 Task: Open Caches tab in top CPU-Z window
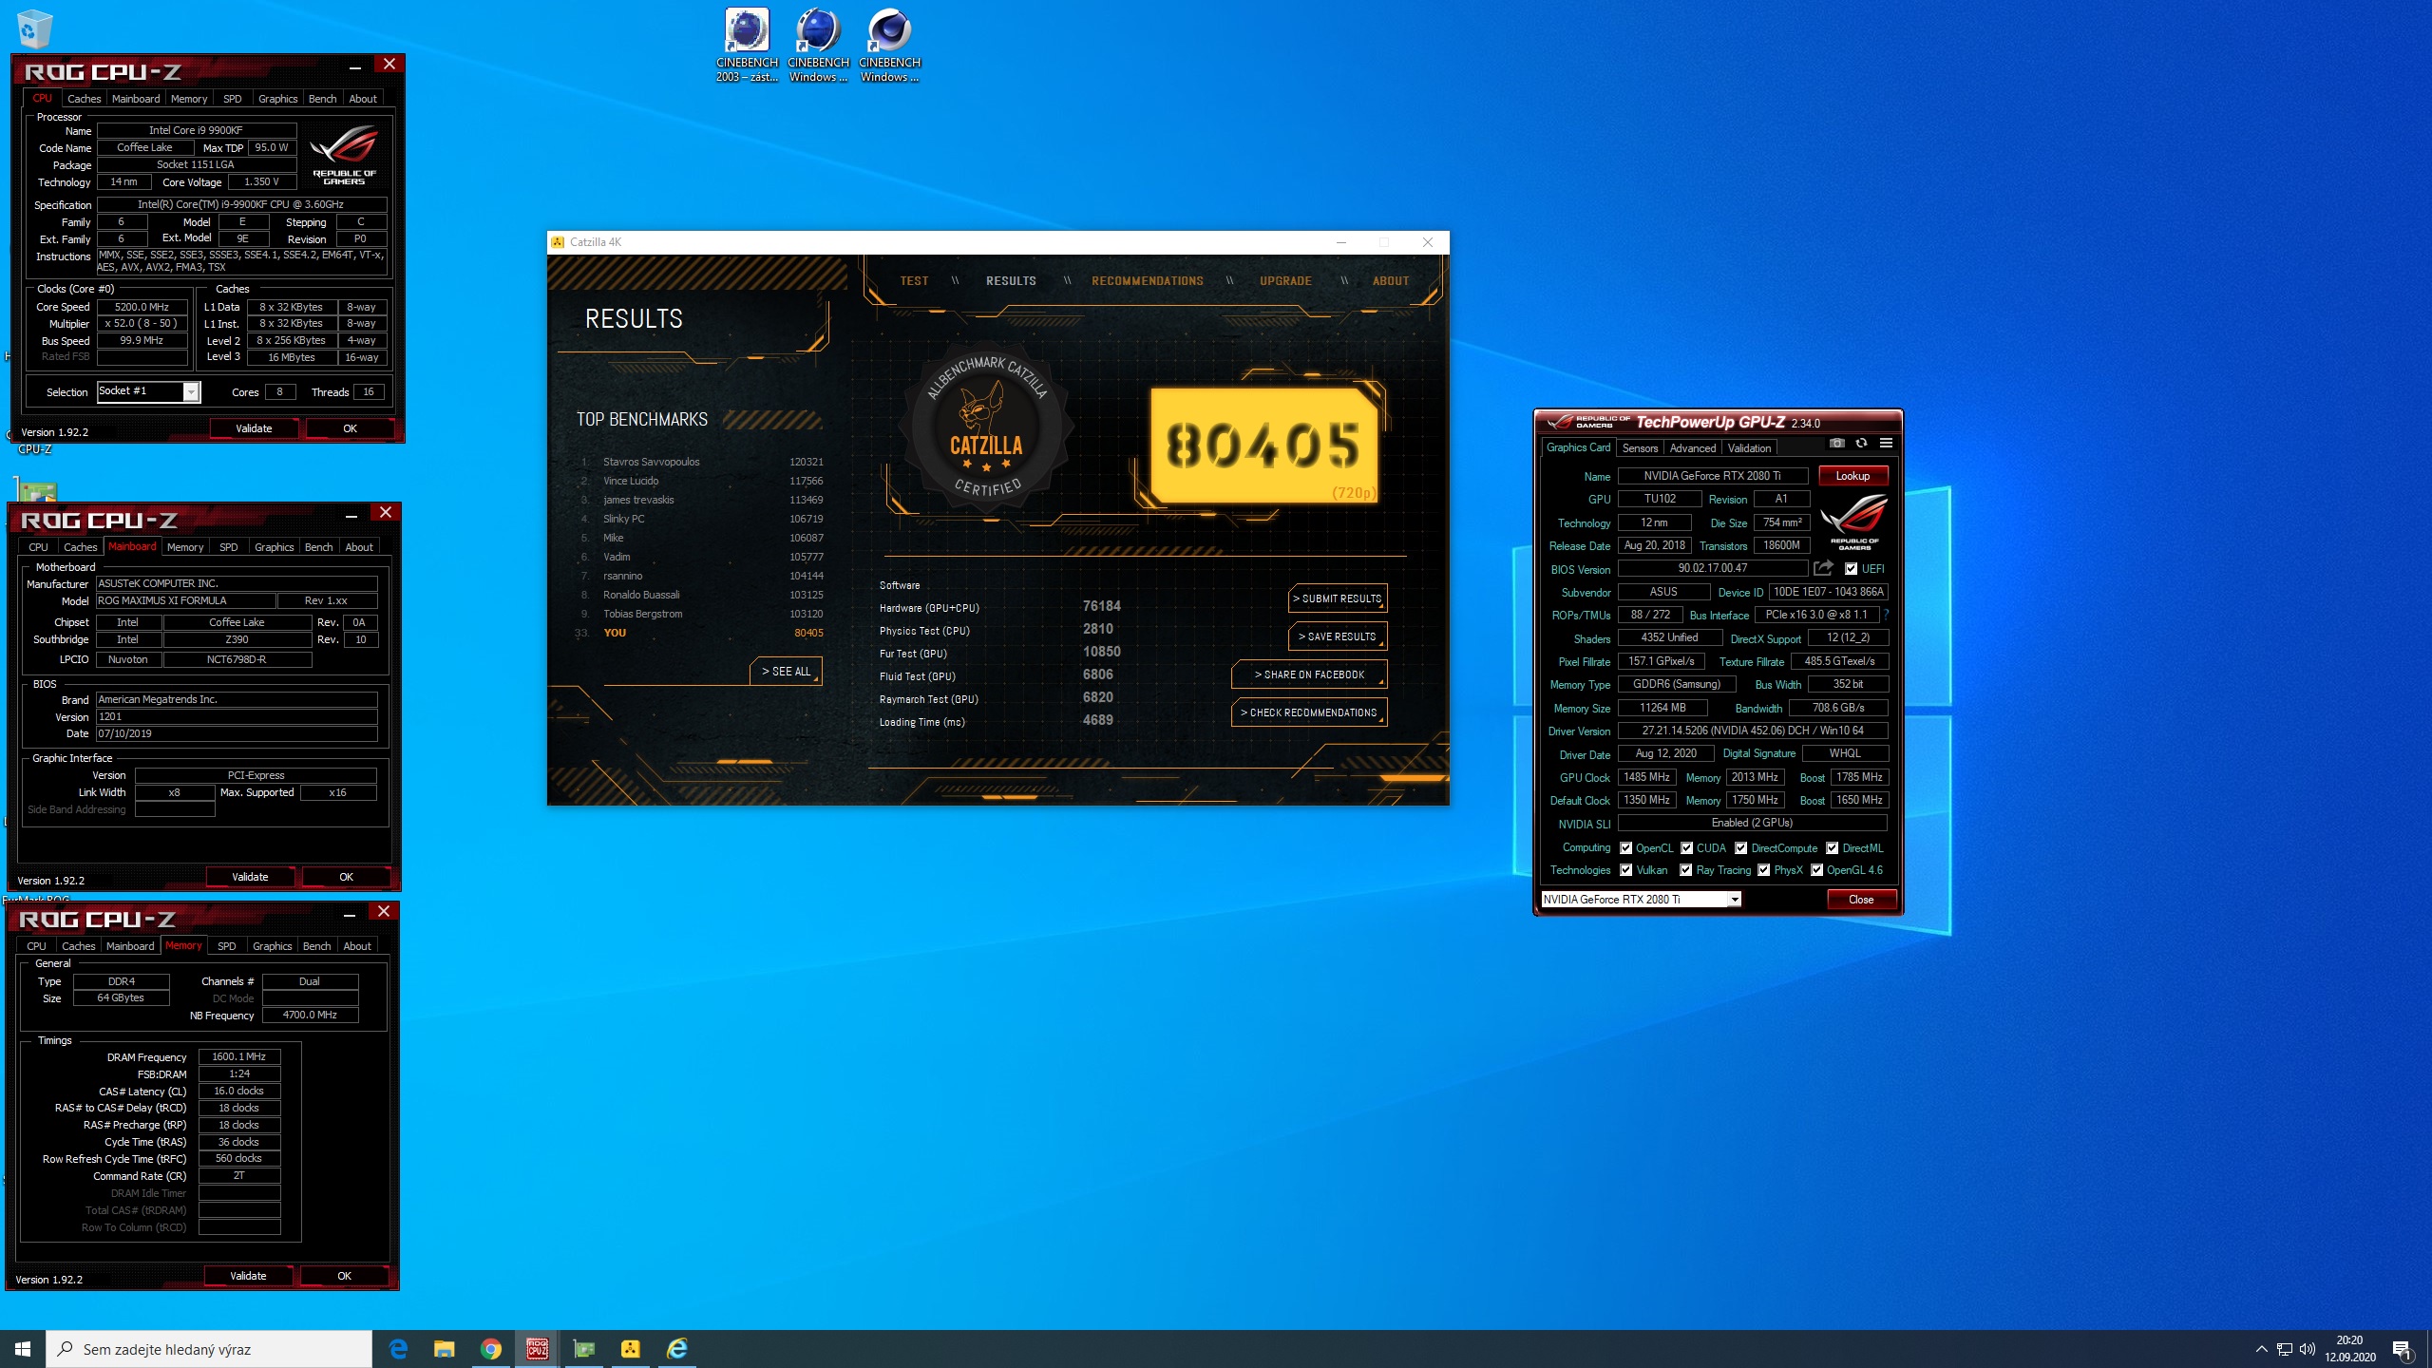point(84,98)
